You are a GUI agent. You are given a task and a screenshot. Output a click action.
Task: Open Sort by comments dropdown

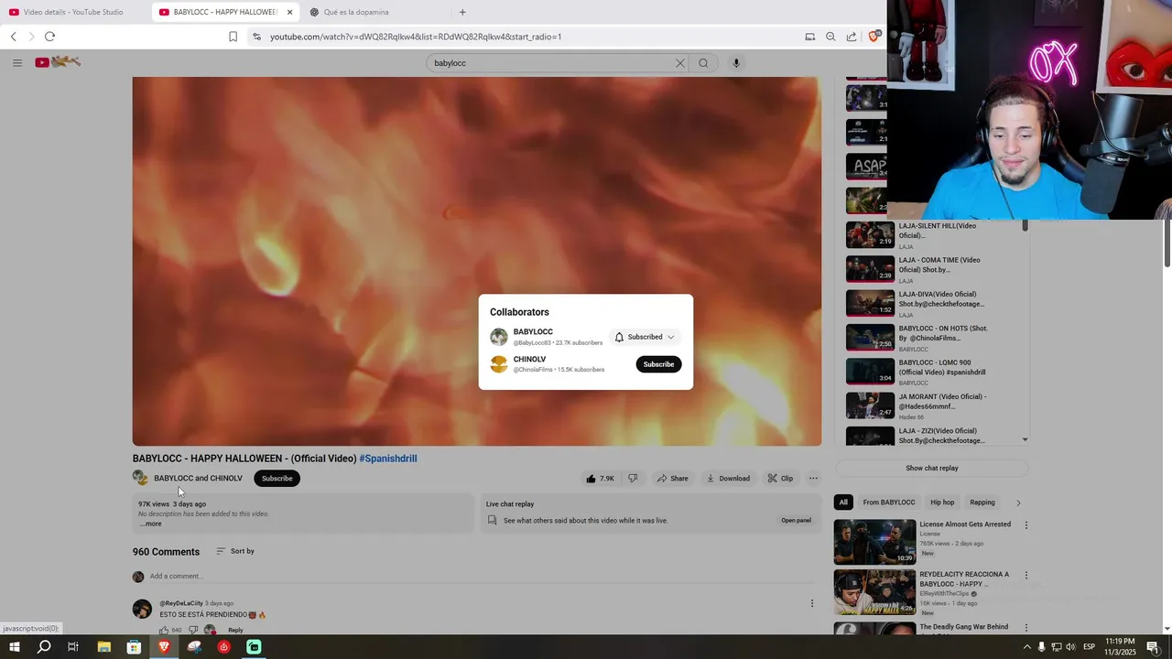(235, 551)
